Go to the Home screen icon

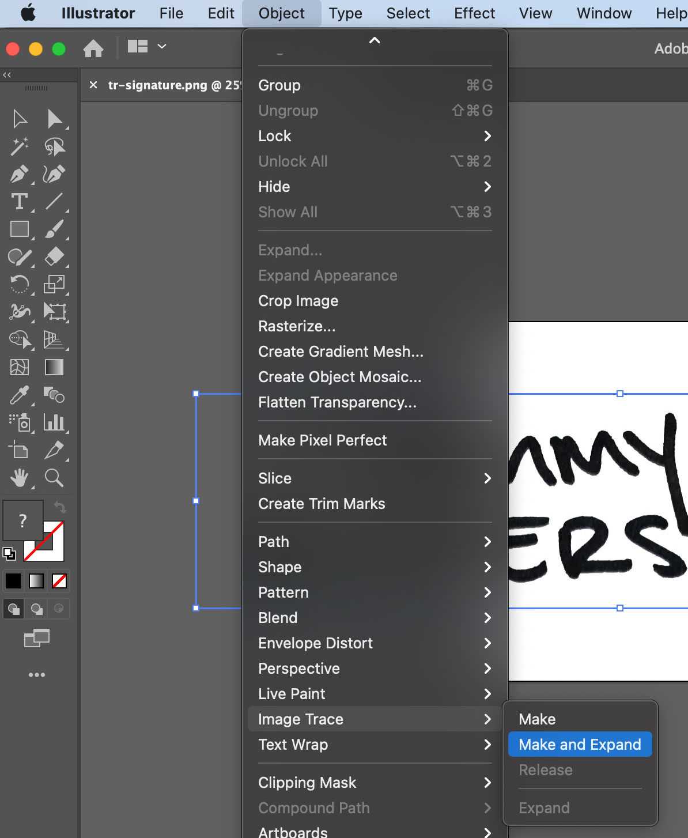[93, 48]
